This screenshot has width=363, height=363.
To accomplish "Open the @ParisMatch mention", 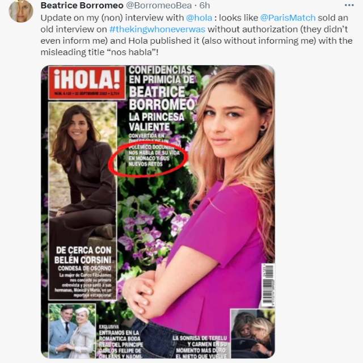I will pos(288,18).
